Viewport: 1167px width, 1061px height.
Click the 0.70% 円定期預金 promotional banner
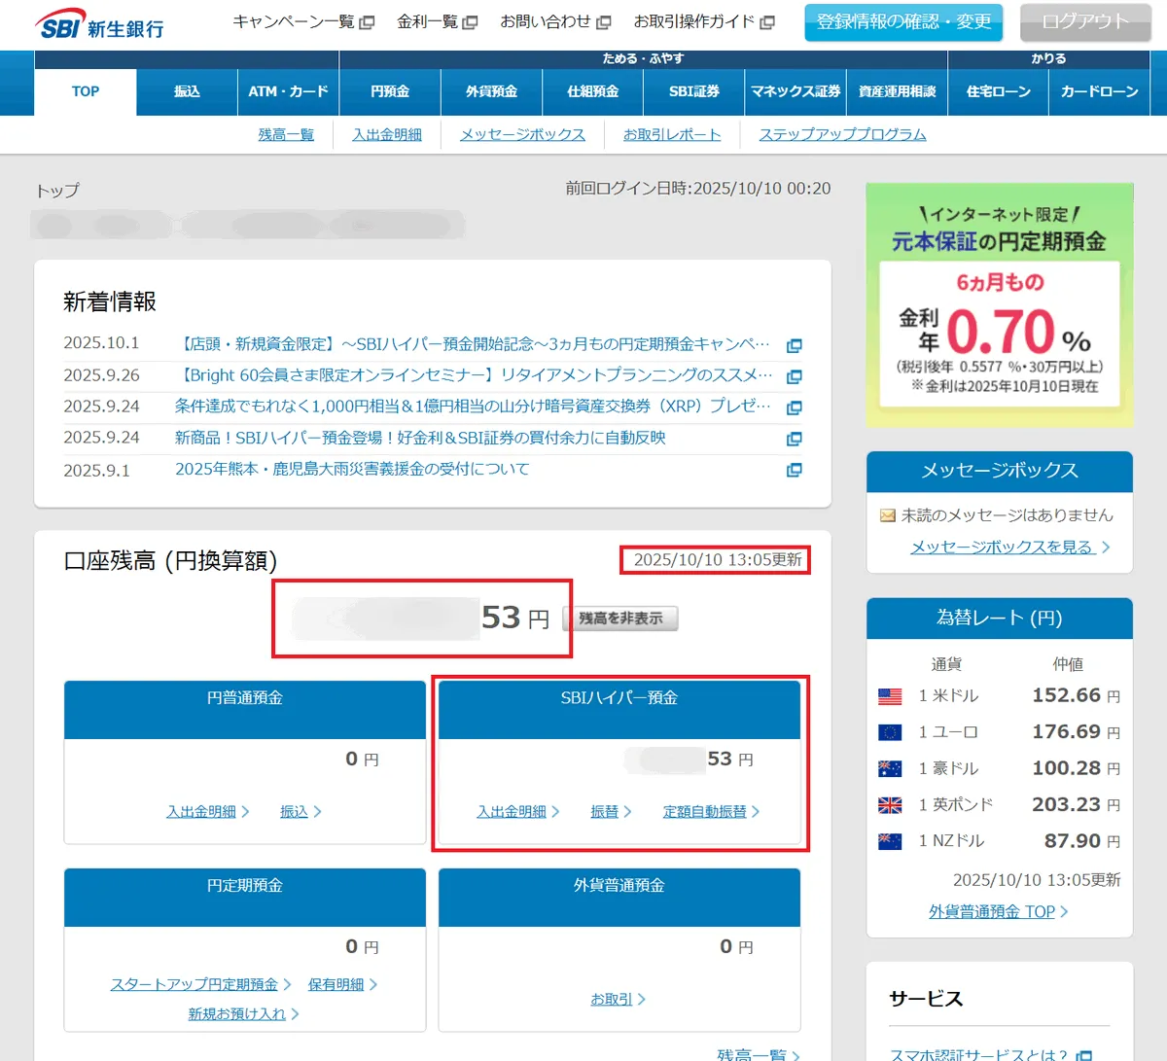coord(999,305)
